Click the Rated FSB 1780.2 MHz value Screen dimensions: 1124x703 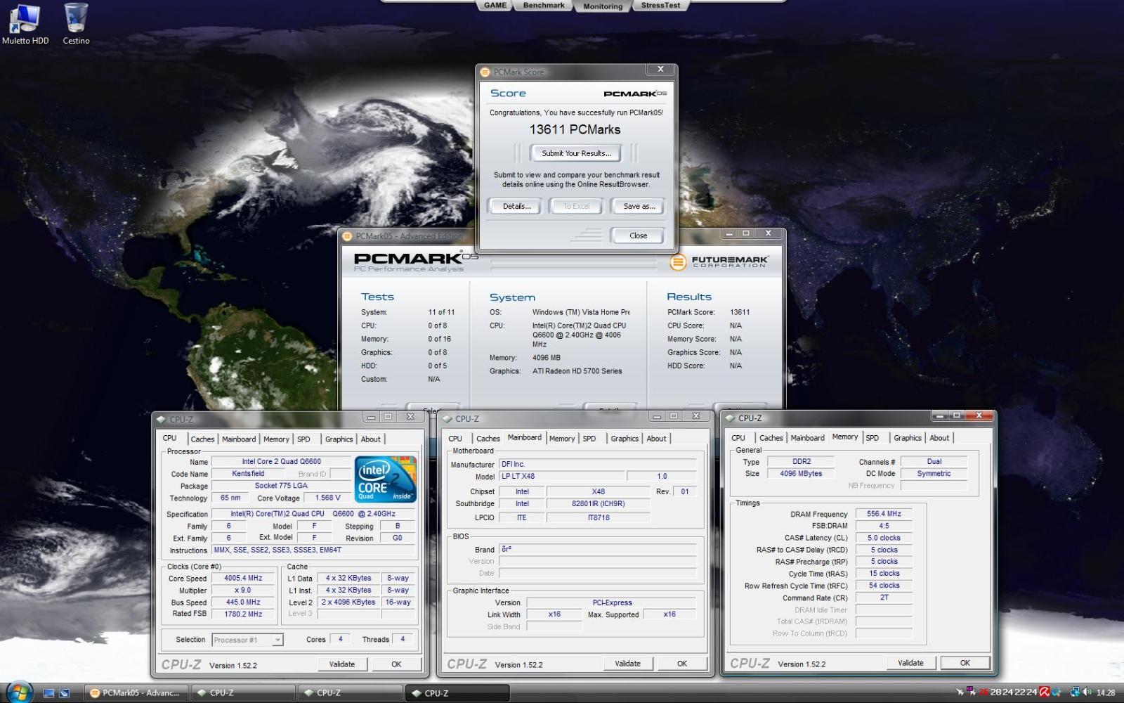click(243, 614)
